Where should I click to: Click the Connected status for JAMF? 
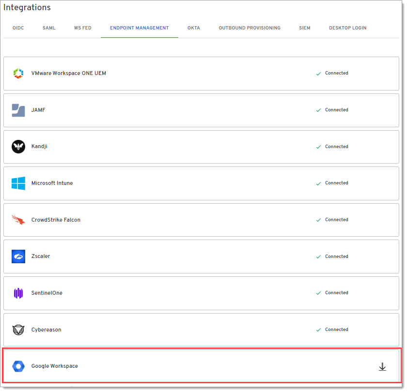point(336,110)
